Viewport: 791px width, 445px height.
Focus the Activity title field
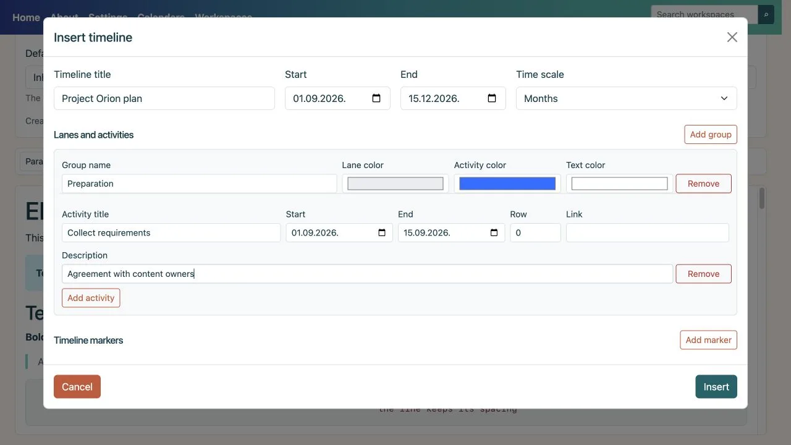[x=171, y=232]
